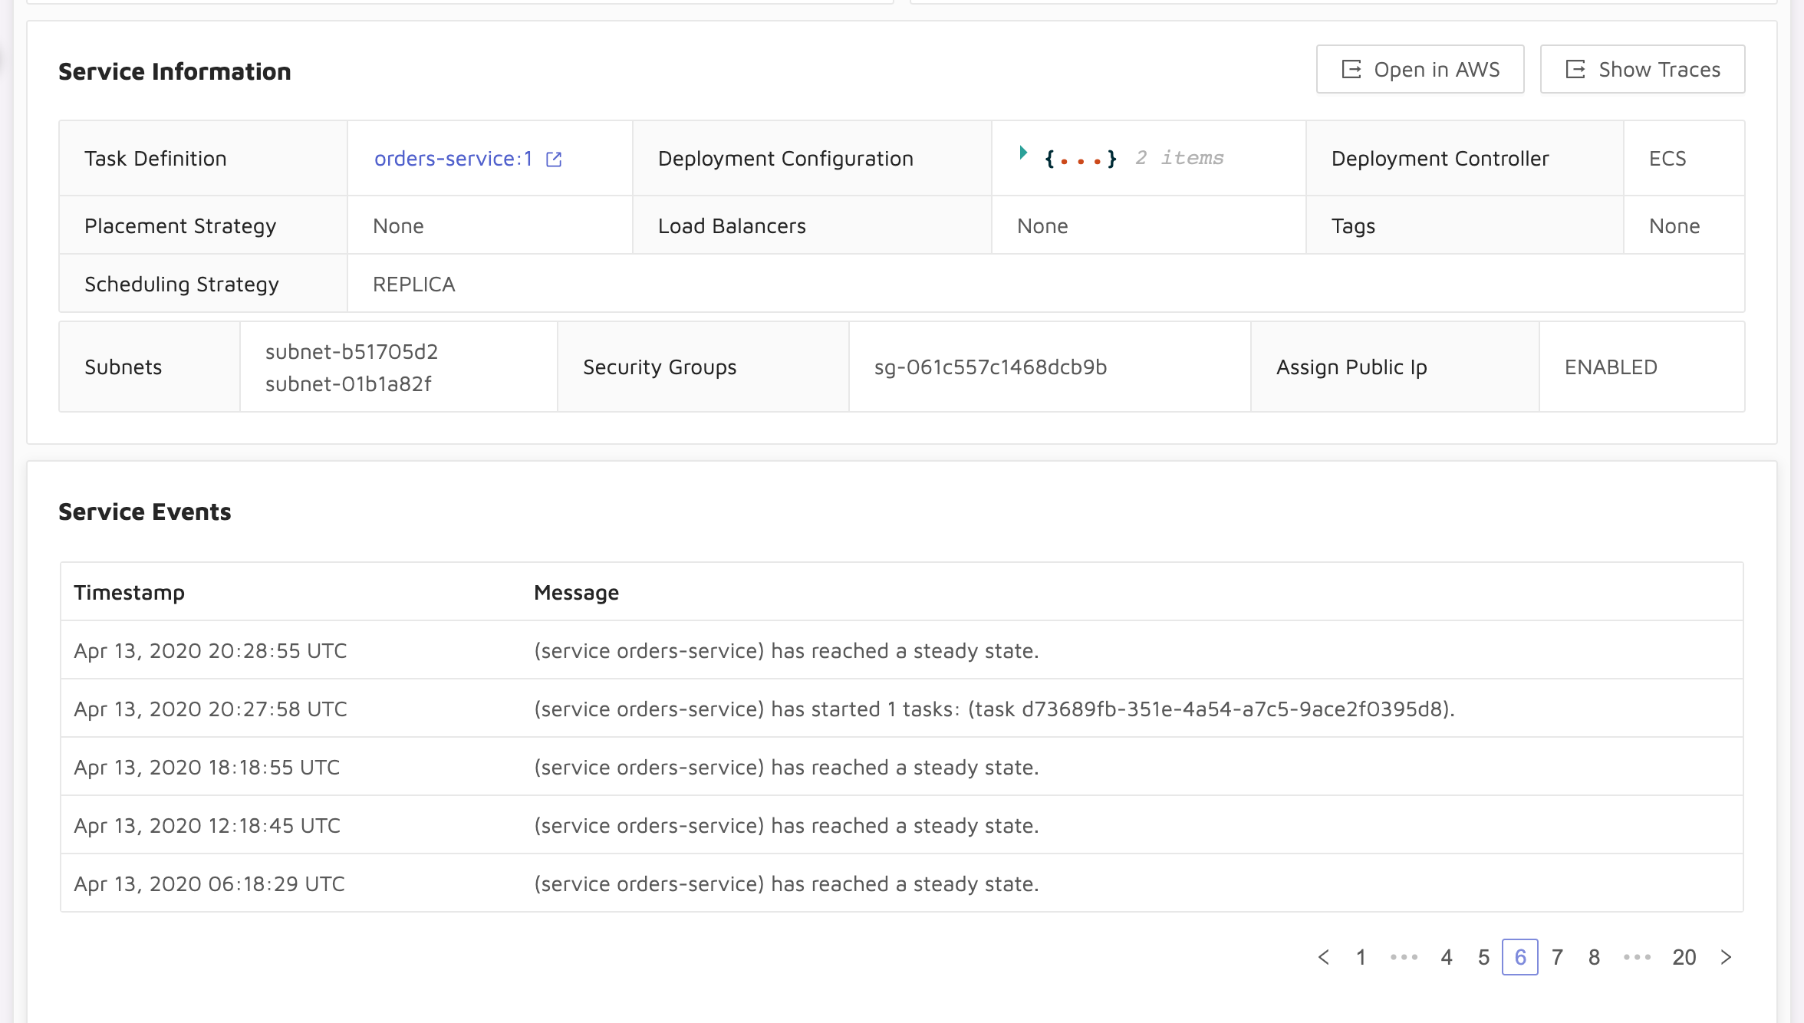Select the subnet-b51705d2 value
The image size is (1804, 1023).
pyautogui.click(x=351, y=351)
